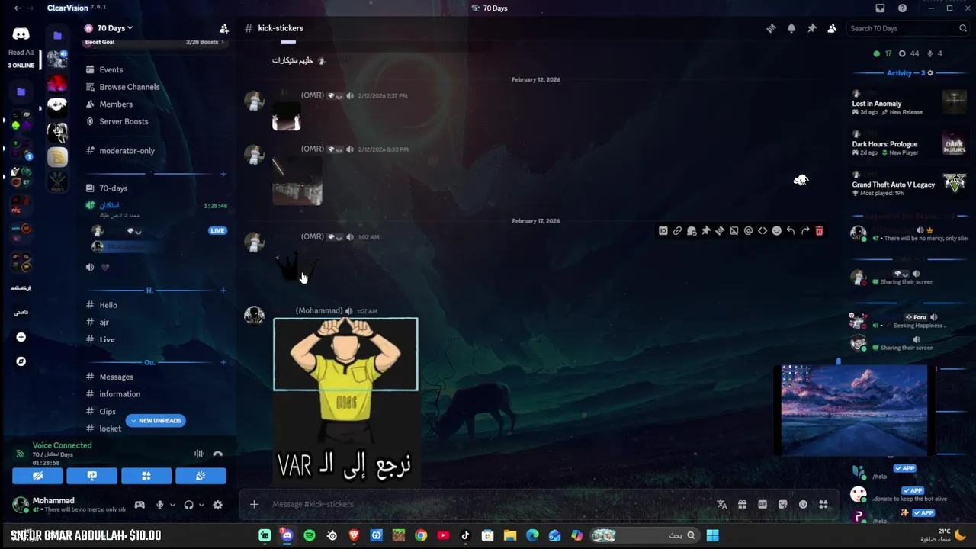Image resolution: width=976 pixels, height=549 pixels.
Task: Toggle camera on in voice panel
Action: [x=37, y=476]
